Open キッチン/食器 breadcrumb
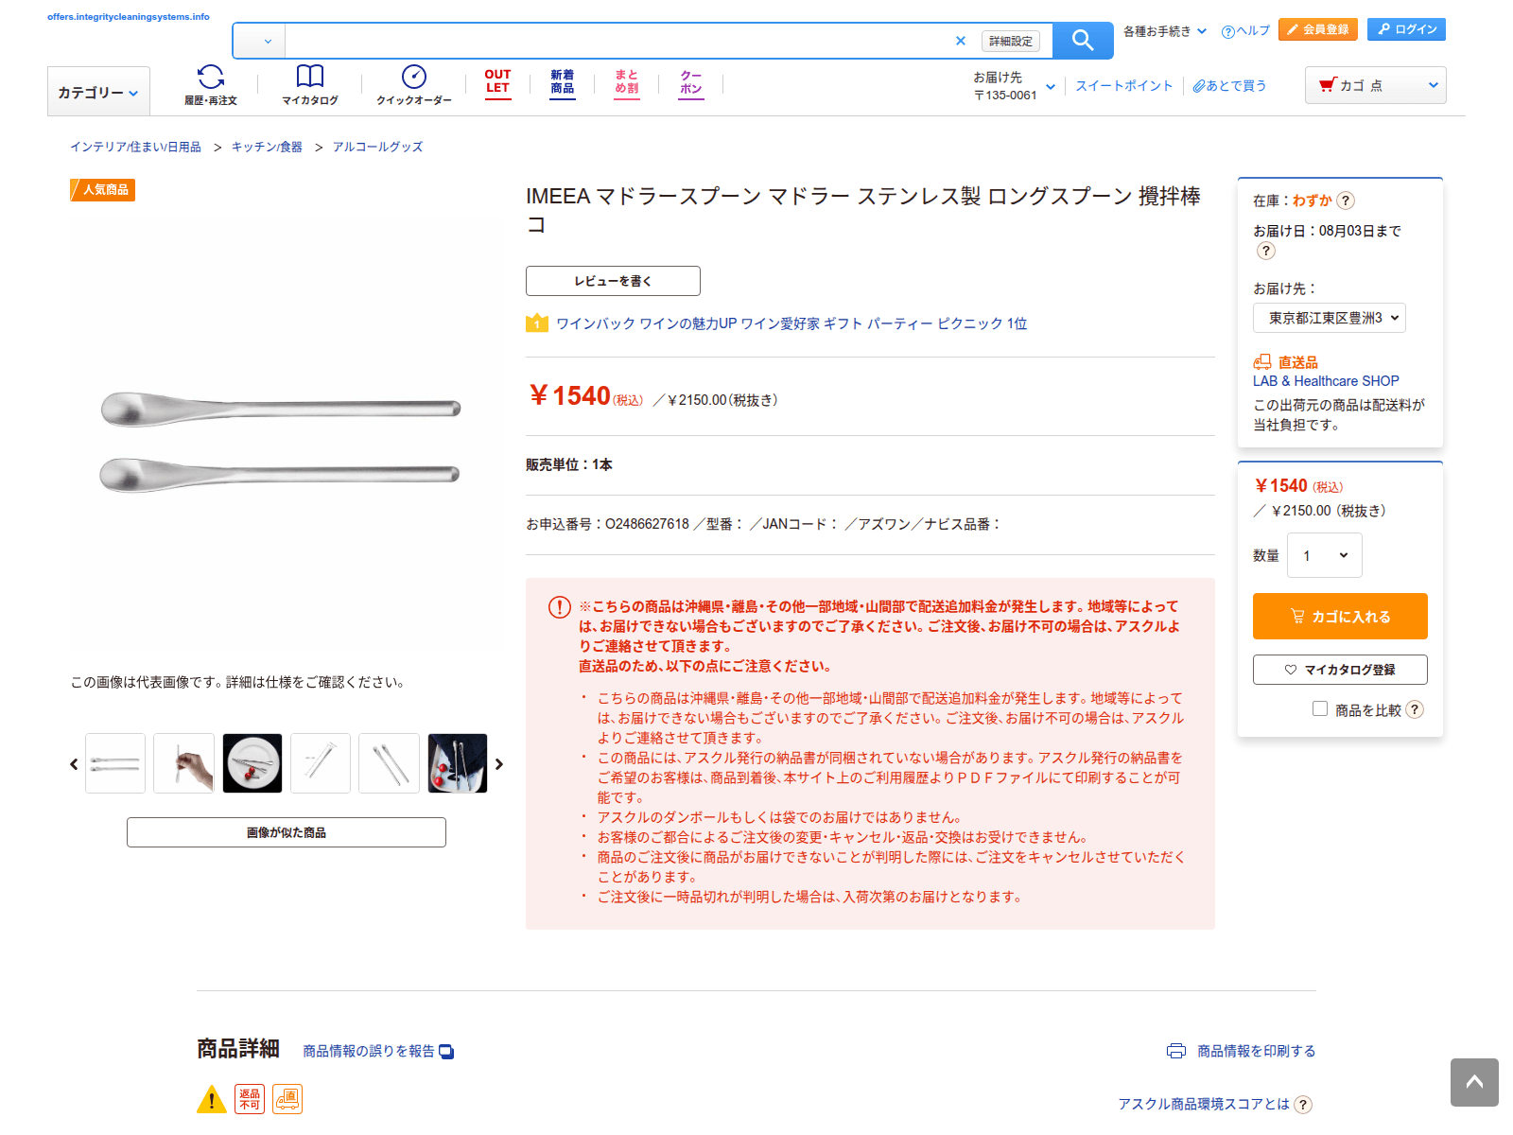 pos(267,147)
